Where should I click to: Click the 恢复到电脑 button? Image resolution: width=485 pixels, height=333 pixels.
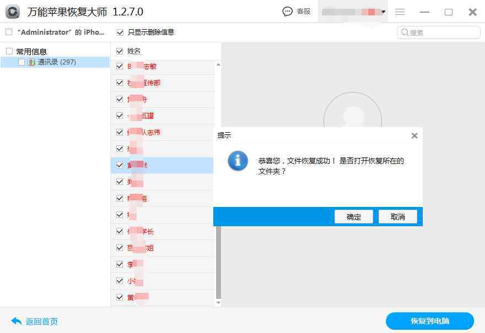coord(430,321)
